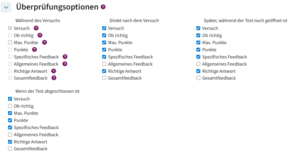The image size is (301, 155).
Task: Check Gesamtfeedback under Wenn der Test abgeschlossen
Action: point(10,148)
